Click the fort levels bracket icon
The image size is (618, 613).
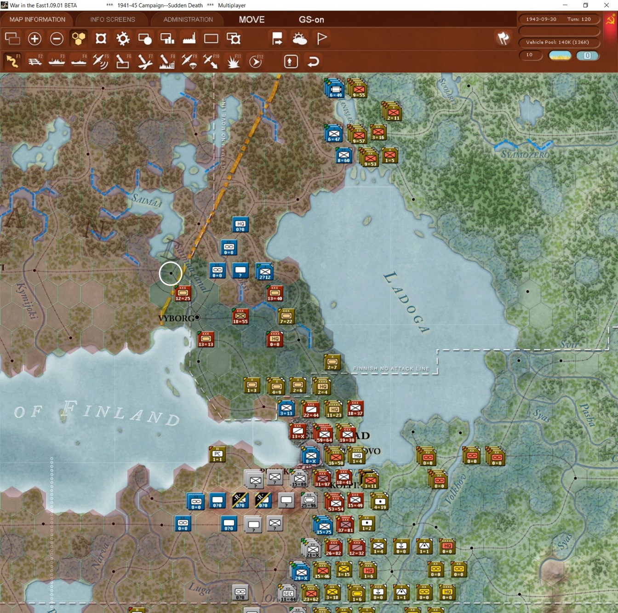click(x=101, y=39)
